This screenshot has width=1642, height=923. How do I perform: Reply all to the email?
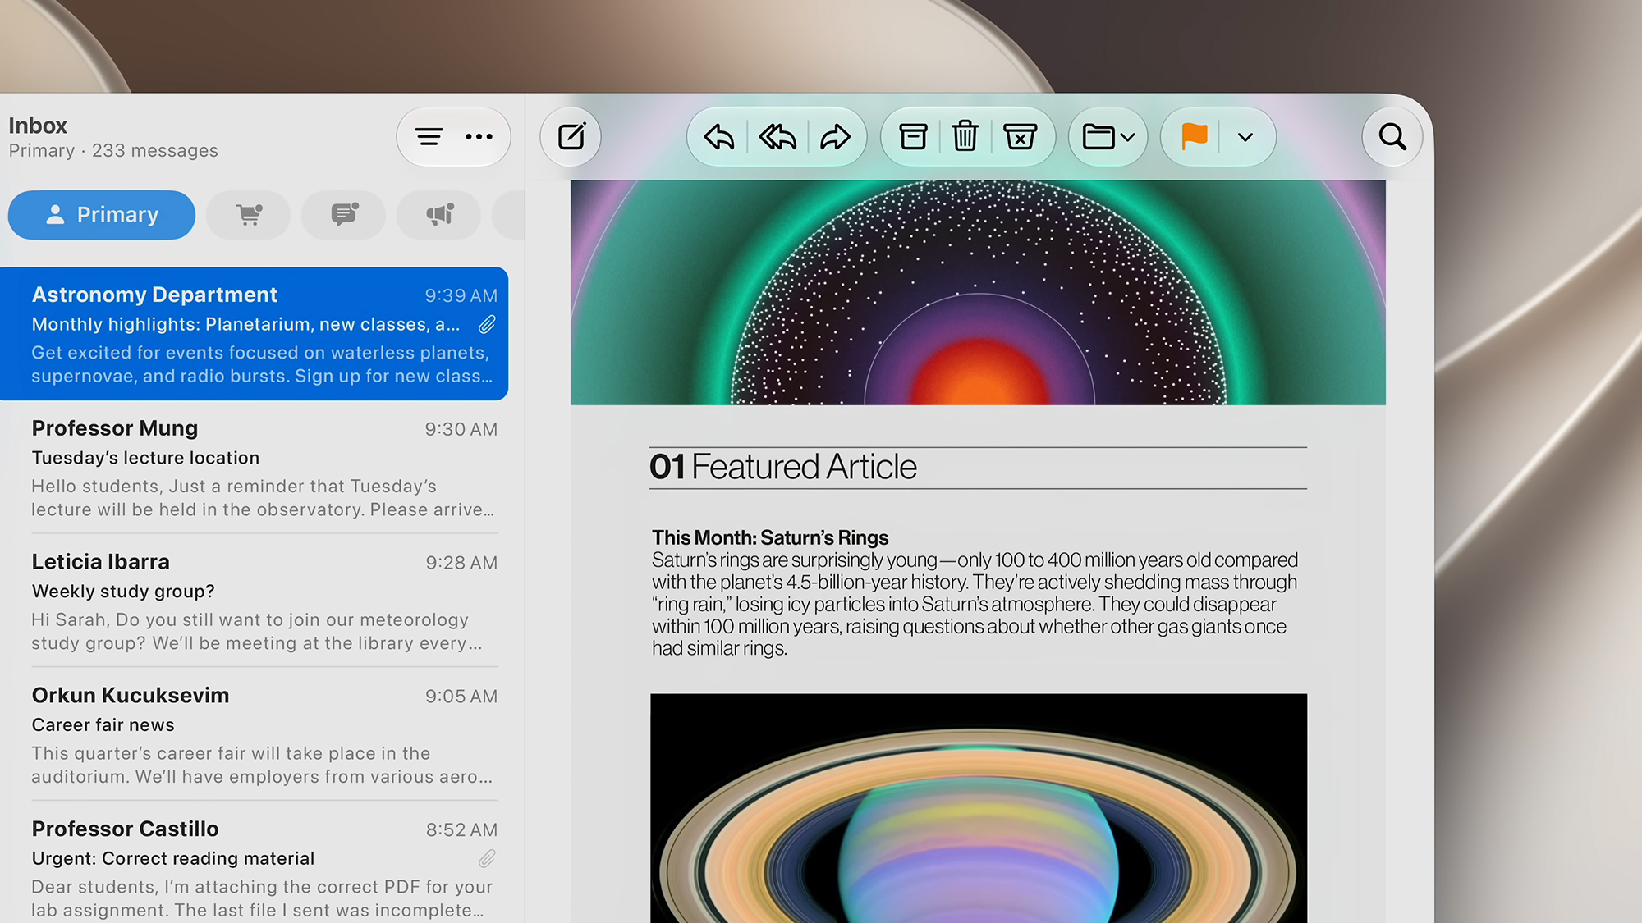coord(777,137)
